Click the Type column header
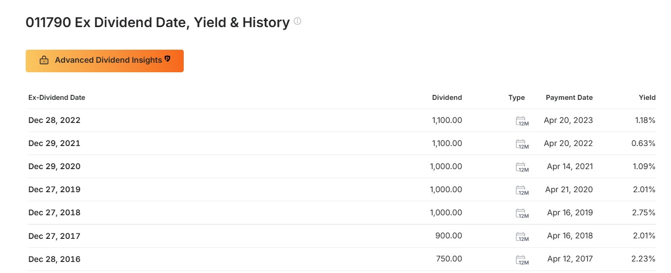671x273 pixels. coord(516,97)
